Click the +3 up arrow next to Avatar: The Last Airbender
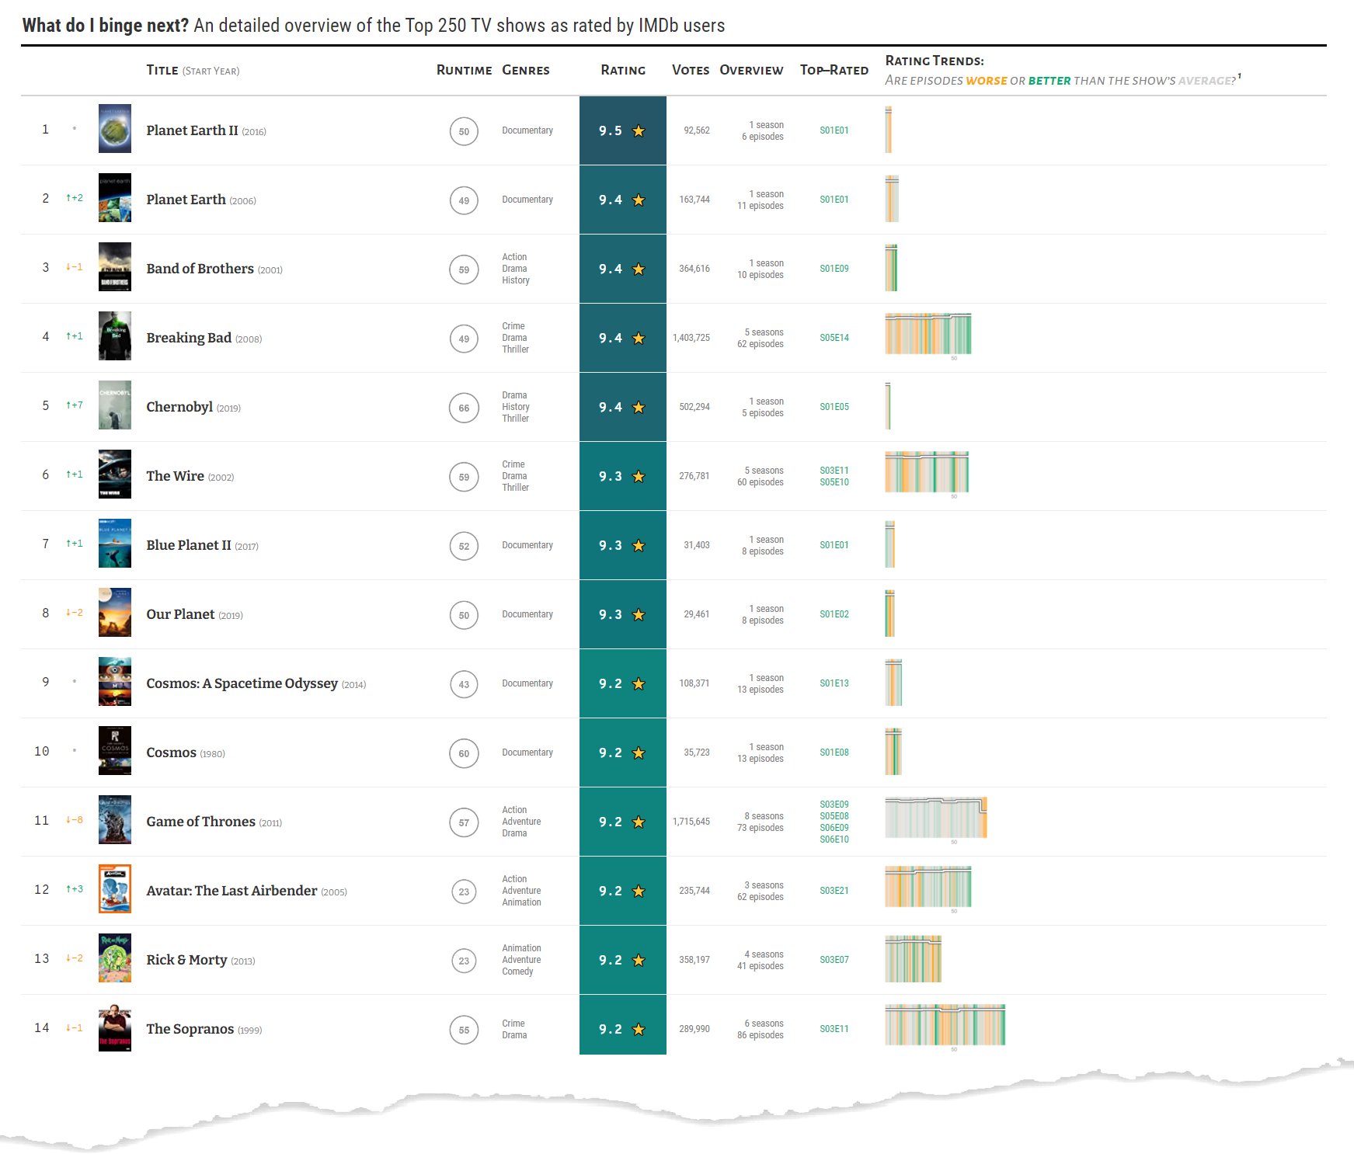The height and width of the screenshot is (1154, 1354). (x=74, y=890)
